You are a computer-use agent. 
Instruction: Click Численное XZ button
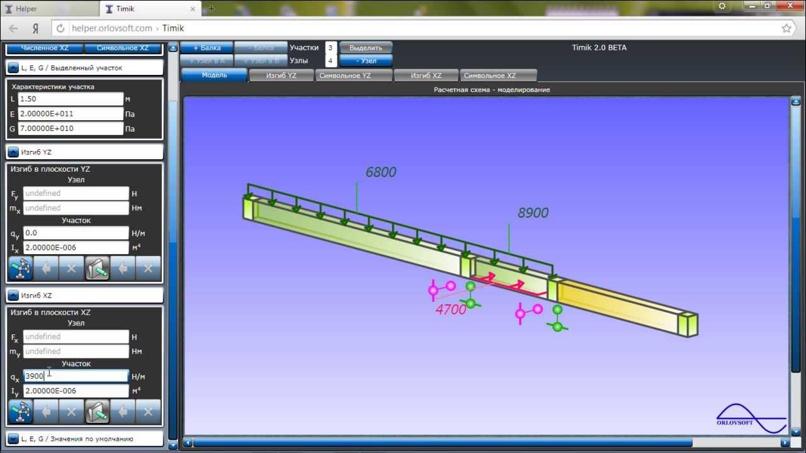point(45,48)
